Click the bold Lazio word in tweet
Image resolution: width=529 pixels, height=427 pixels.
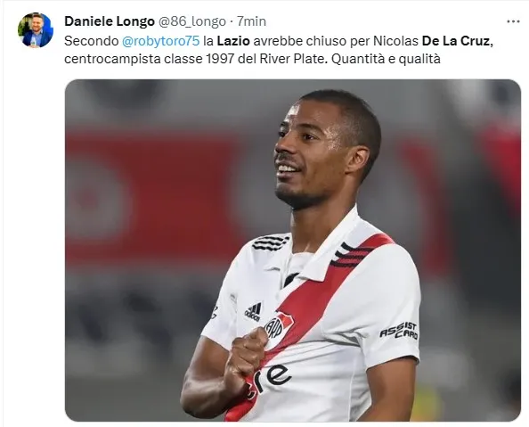coord(233,41)
